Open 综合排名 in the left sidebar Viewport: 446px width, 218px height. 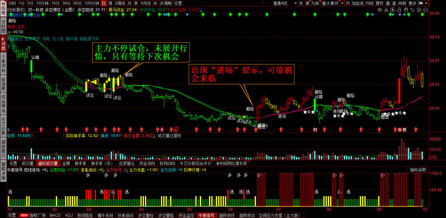point(3,104)
